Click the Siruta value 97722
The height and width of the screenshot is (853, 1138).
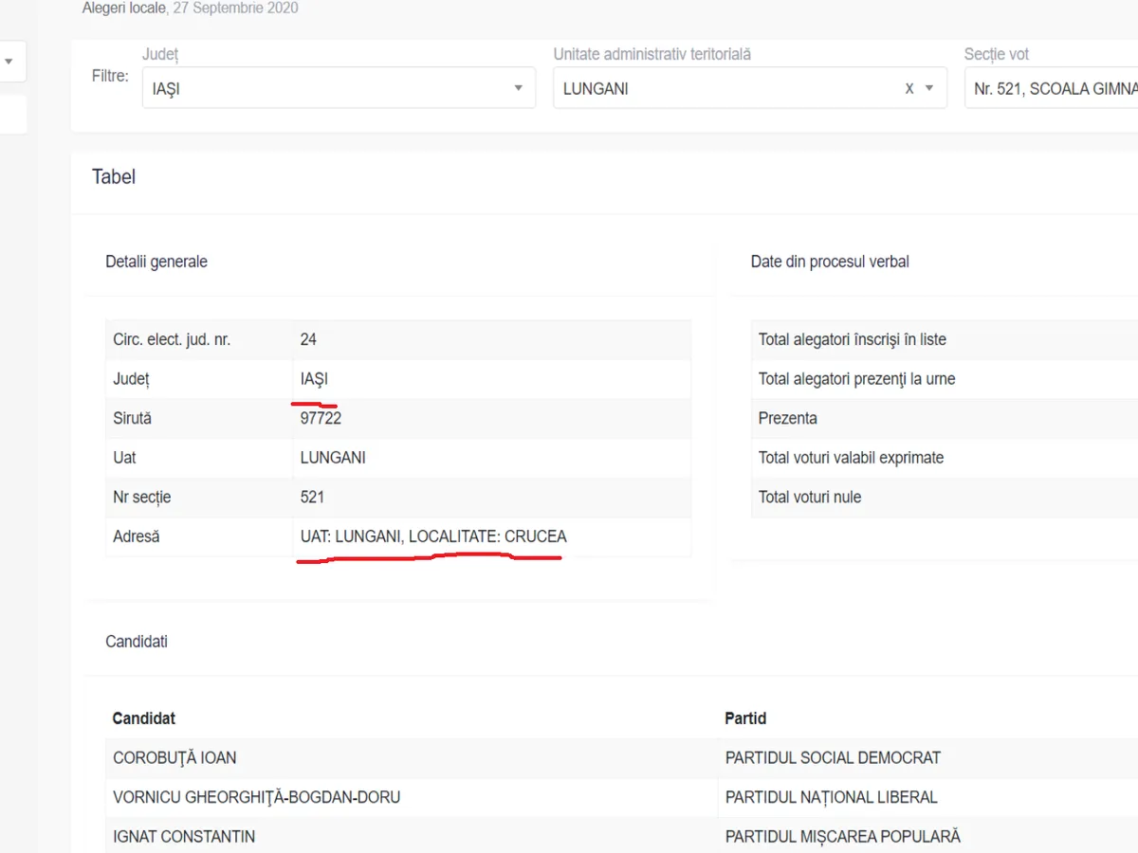click(x=321, y=418)
